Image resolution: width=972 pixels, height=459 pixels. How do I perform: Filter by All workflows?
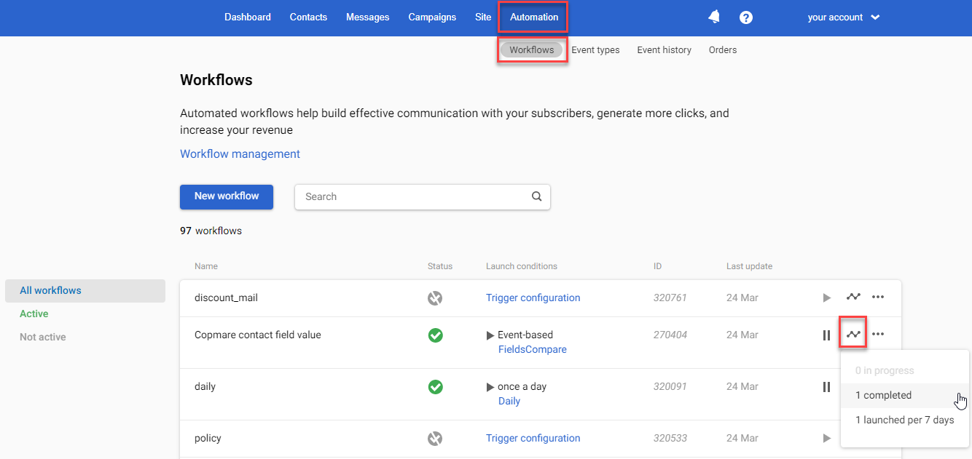click(x=85, y=290)
